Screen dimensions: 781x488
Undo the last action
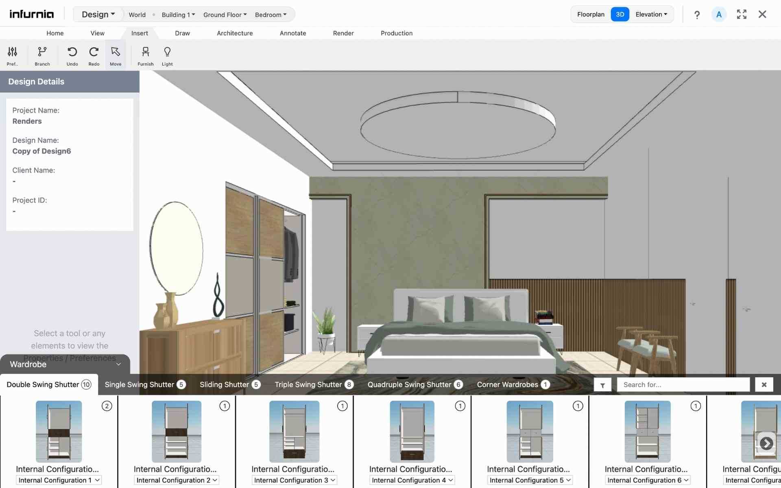click(x=72, y=52)
